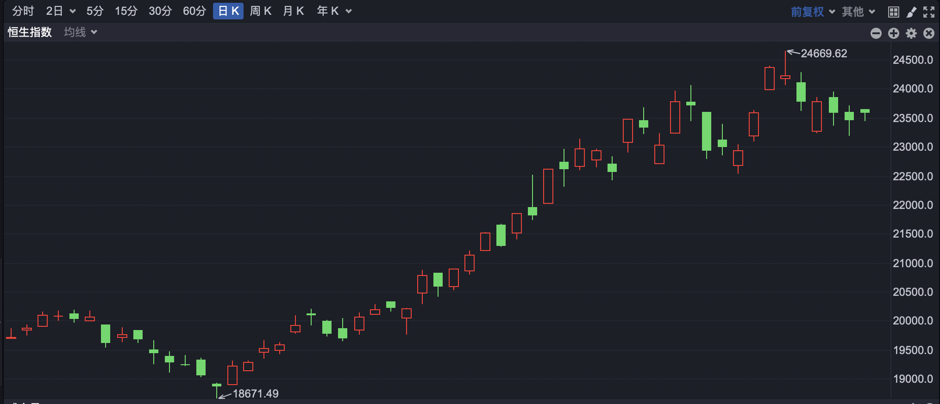Image resolution: width=940 pixels, height=404 pixels.
Task: Switch to the 周K weekly chart tab
Action: click(260, 11)
